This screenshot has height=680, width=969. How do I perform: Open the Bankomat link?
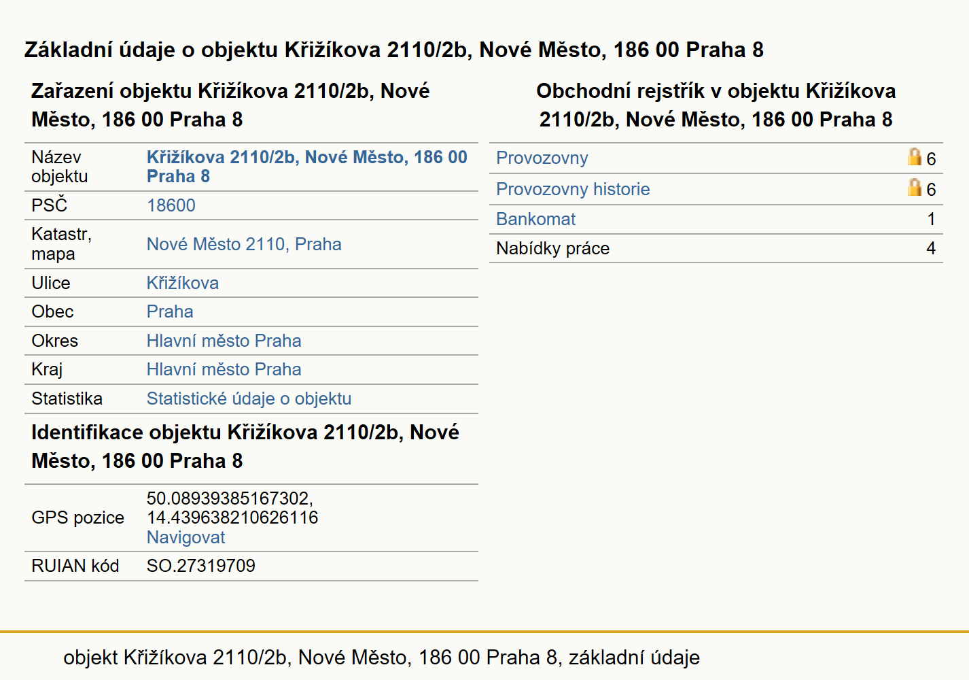[535, 219]
